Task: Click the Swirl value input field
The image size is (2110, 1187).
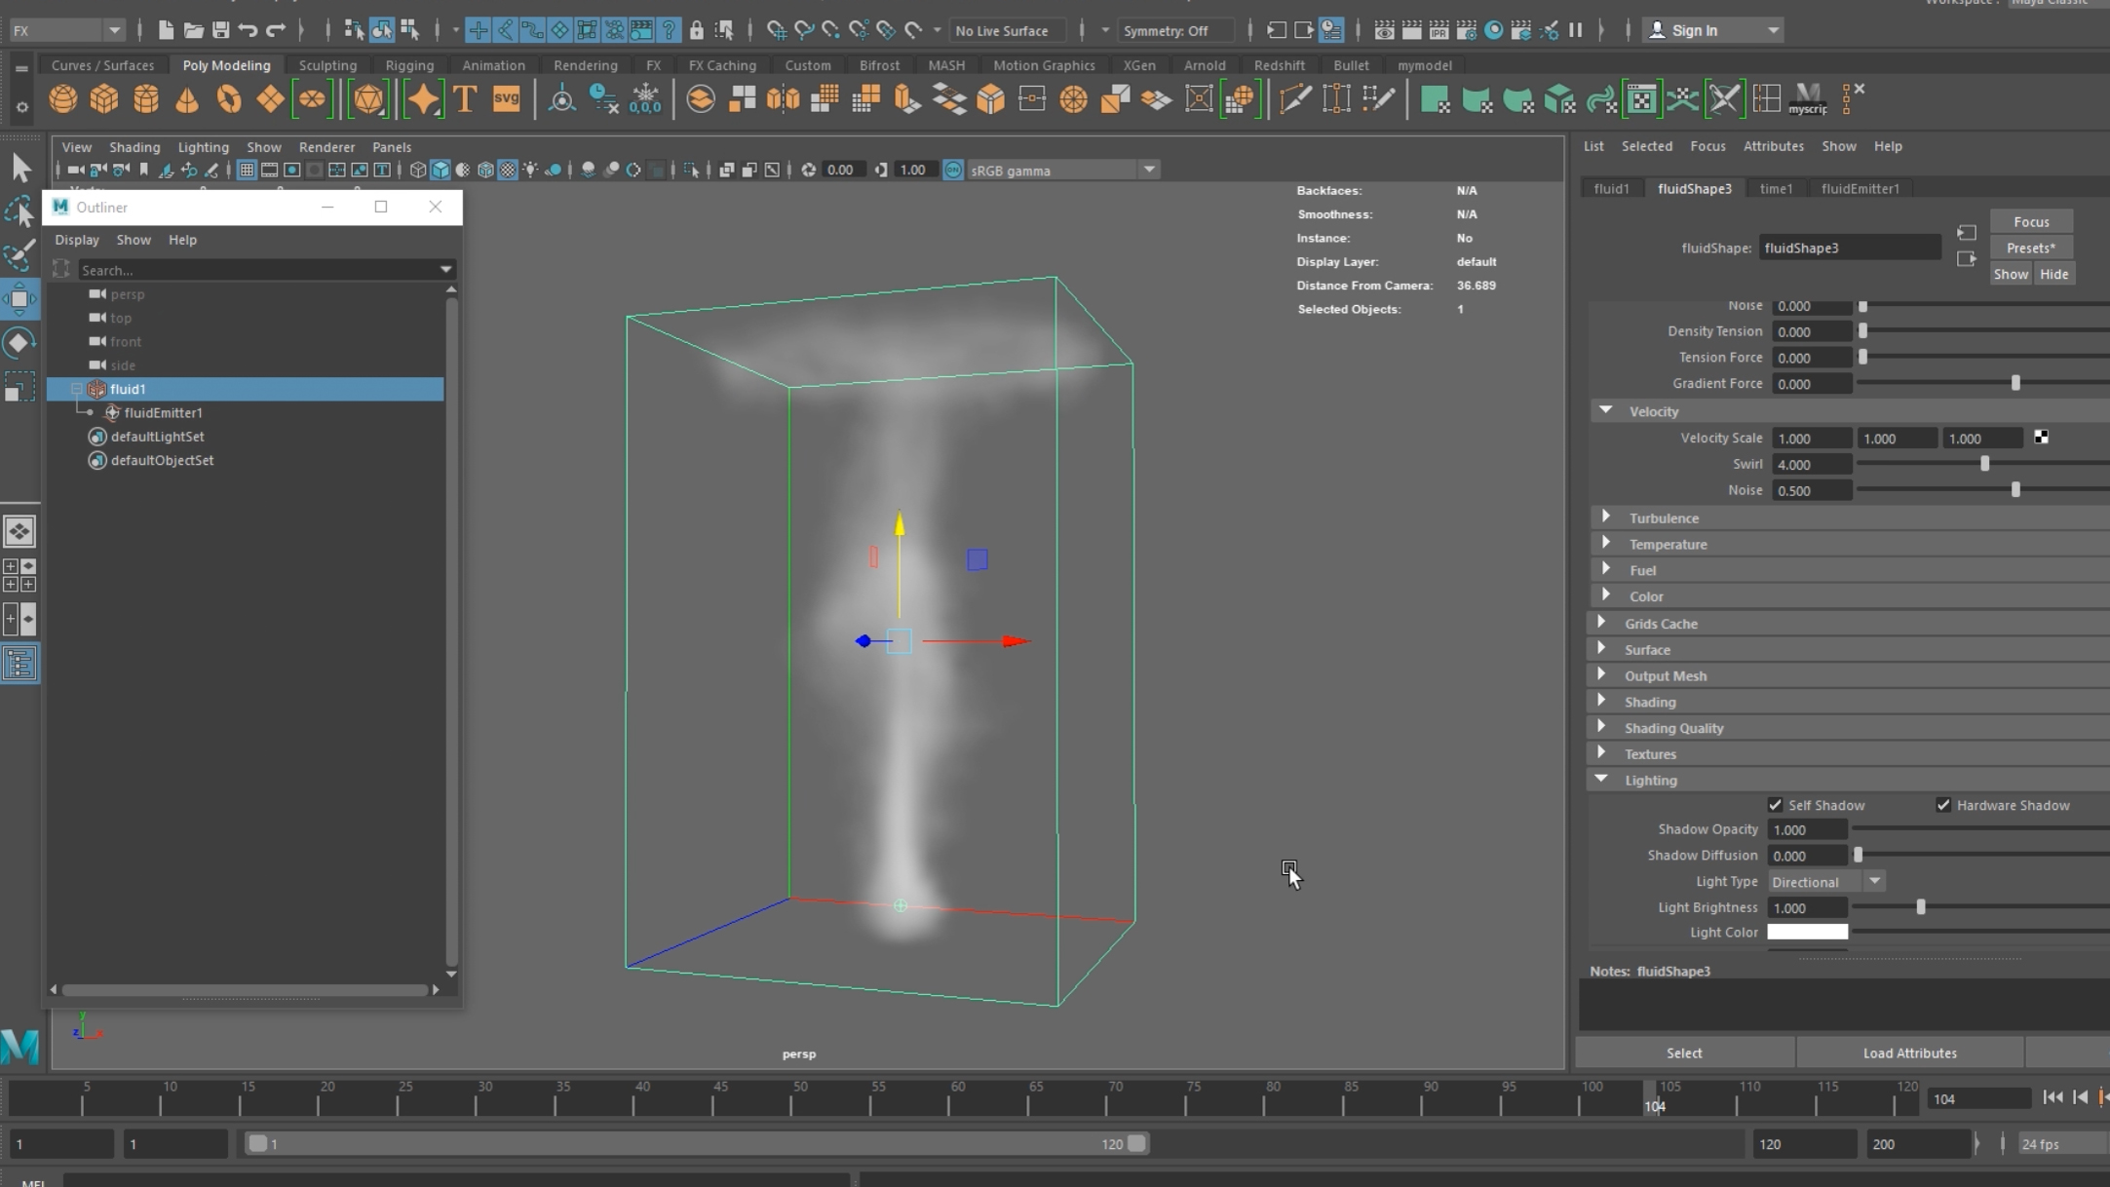Action: (x=1810, y=465)
